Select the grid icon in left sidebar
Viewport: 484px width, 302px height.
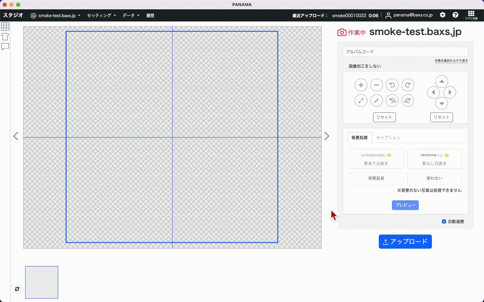[5, 26]
